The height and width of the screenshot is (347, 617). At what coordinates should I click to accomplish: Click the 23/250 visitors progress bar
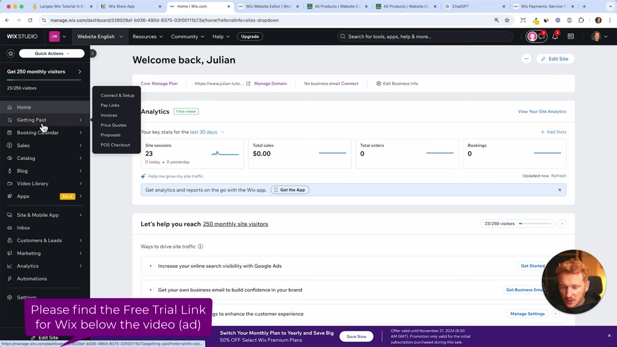tap(535, 224)
